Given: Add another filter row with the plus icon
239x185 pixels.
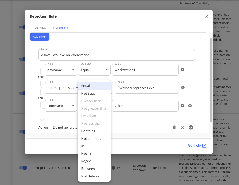Looking at the screenshot, I should (190, 106).
